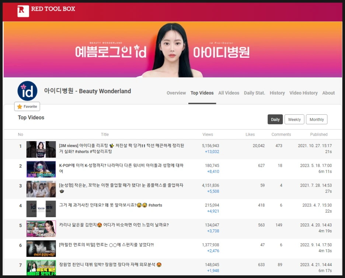Open the Video History tab
The width and height of the screenshot is (345, 278).
303,93
